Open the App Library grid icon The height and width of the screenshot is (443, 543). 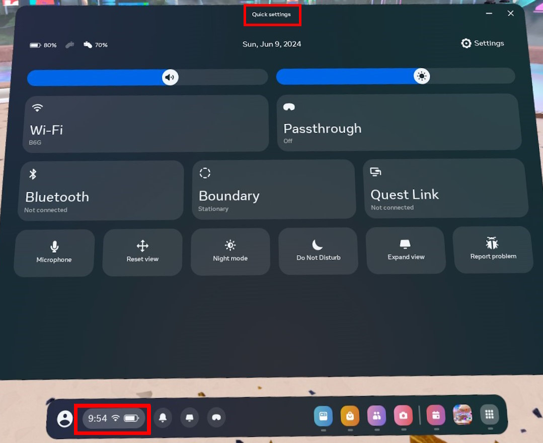(489, 415)
